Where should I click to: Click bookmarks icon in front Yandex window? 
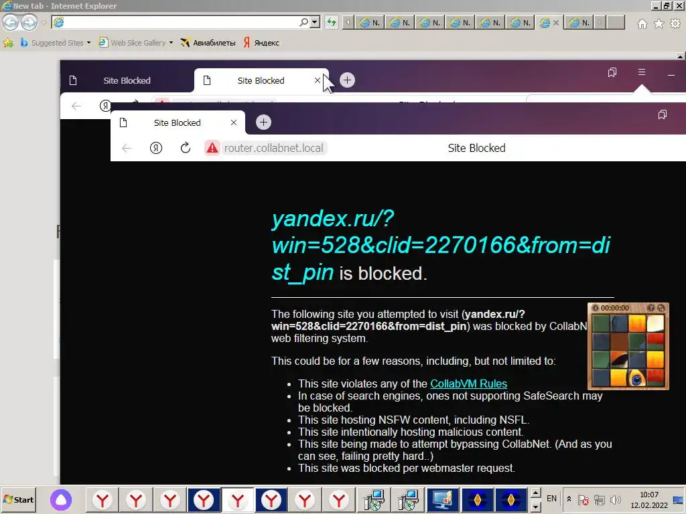663,114
